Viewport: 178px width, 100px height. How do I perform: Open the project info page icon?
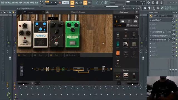[x=145, y=8]
